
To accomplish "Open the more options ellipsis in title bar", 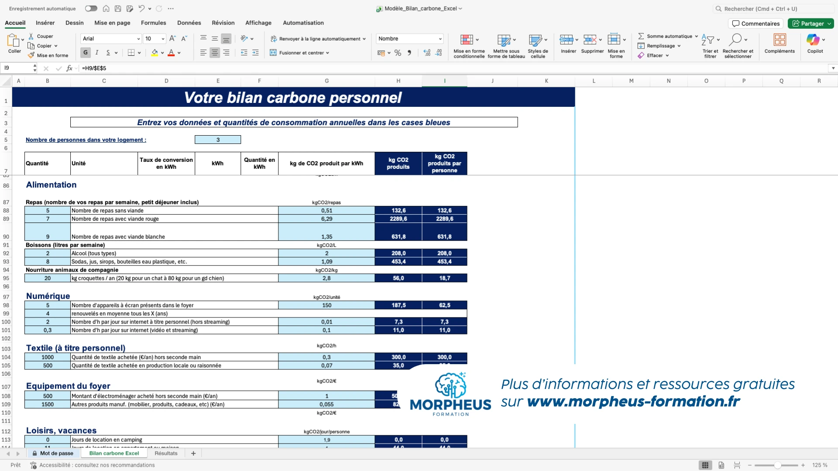I will (x=171, y=8).
